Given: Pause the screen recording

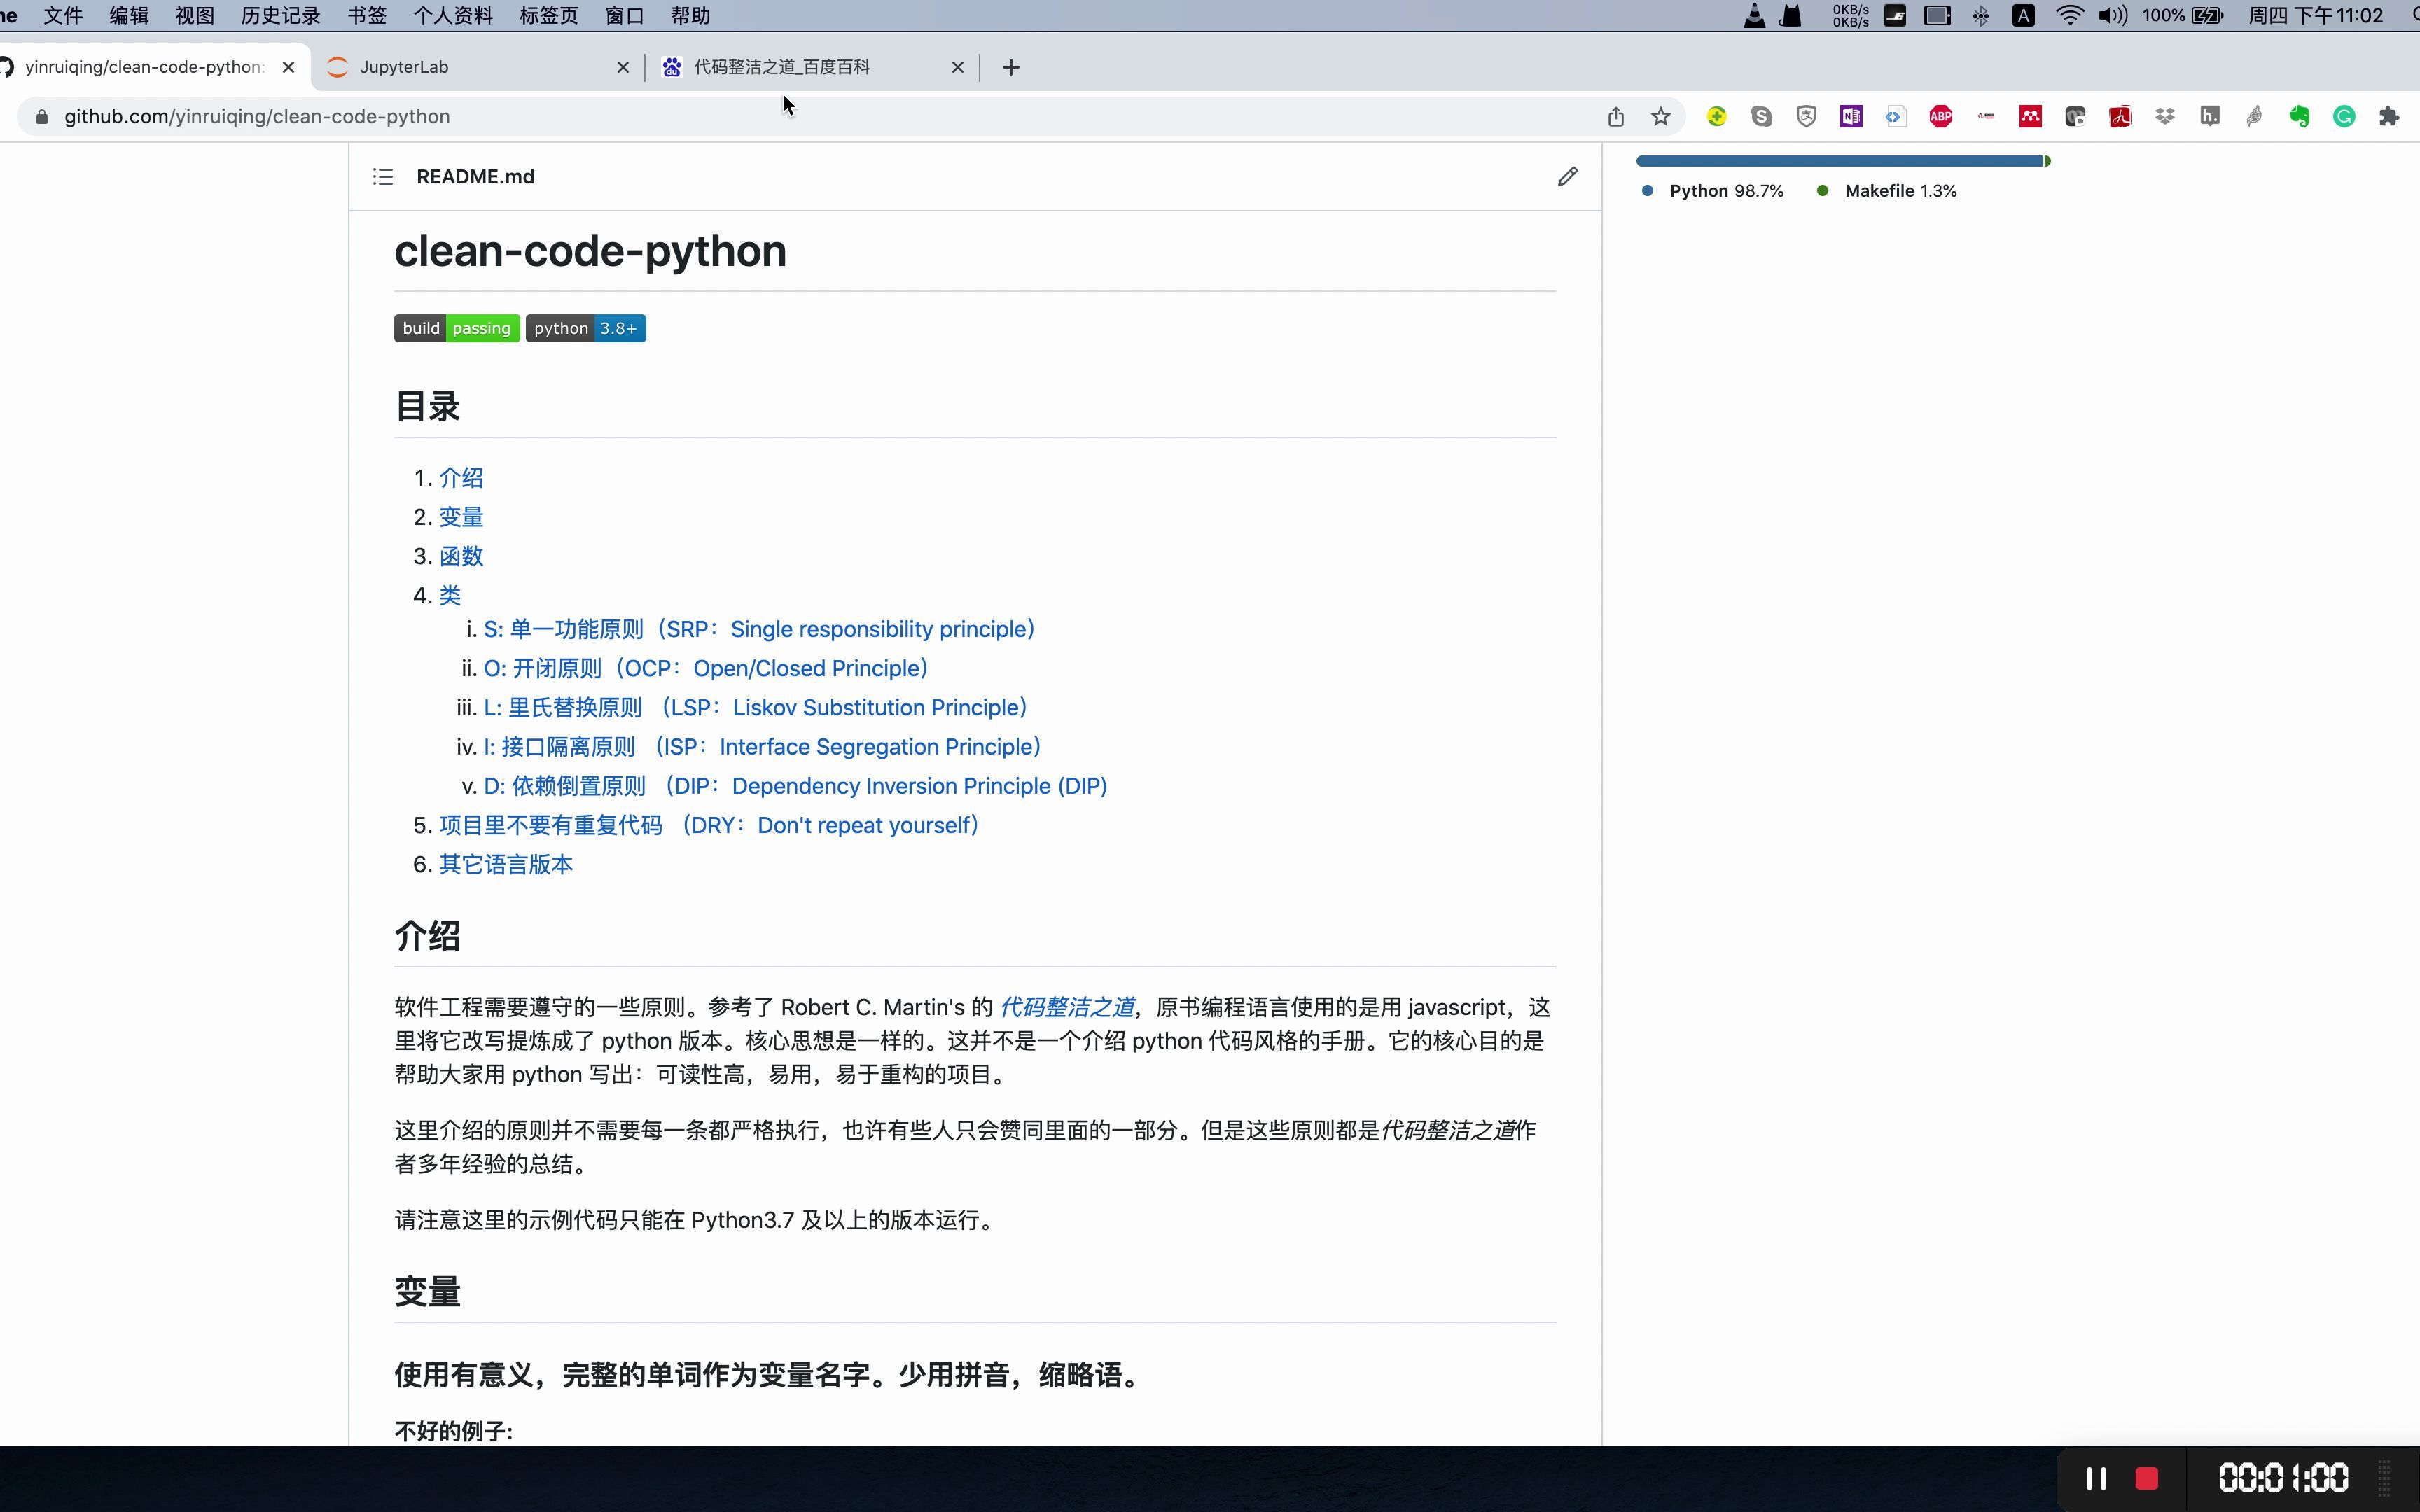Looking at the screenshot, I should tap(2096, 1478).
